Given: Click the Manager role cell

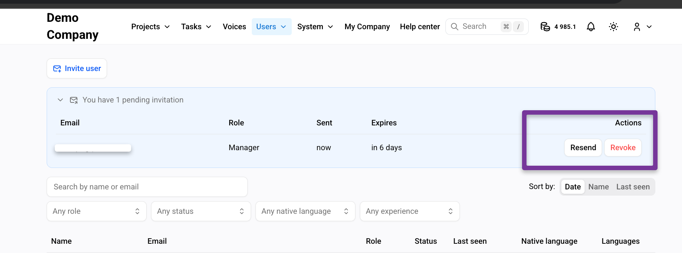Looking at the screenshot, I should coord(244,148).
